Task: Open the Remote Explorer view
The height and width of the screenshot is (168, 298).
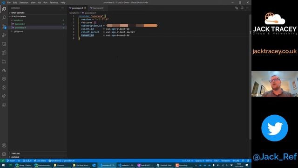Action: (4, 44)
